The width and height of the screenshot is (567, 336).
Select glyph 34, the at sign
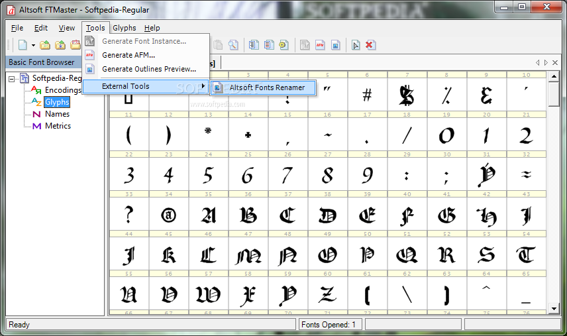click(x=168, y=214)
